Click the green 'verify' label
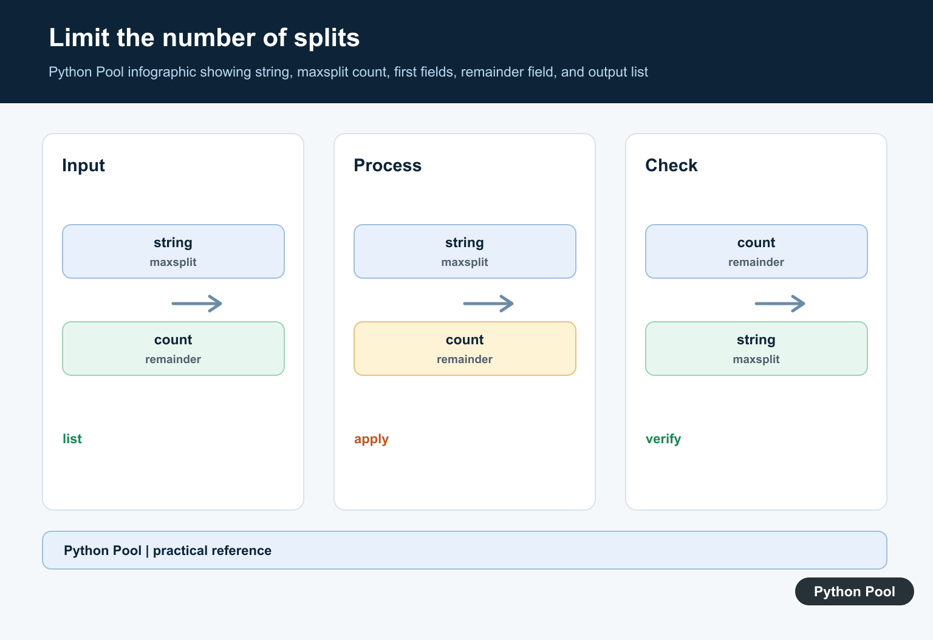The height and width of the screenshot is (640, 933). tap(663, 439)
